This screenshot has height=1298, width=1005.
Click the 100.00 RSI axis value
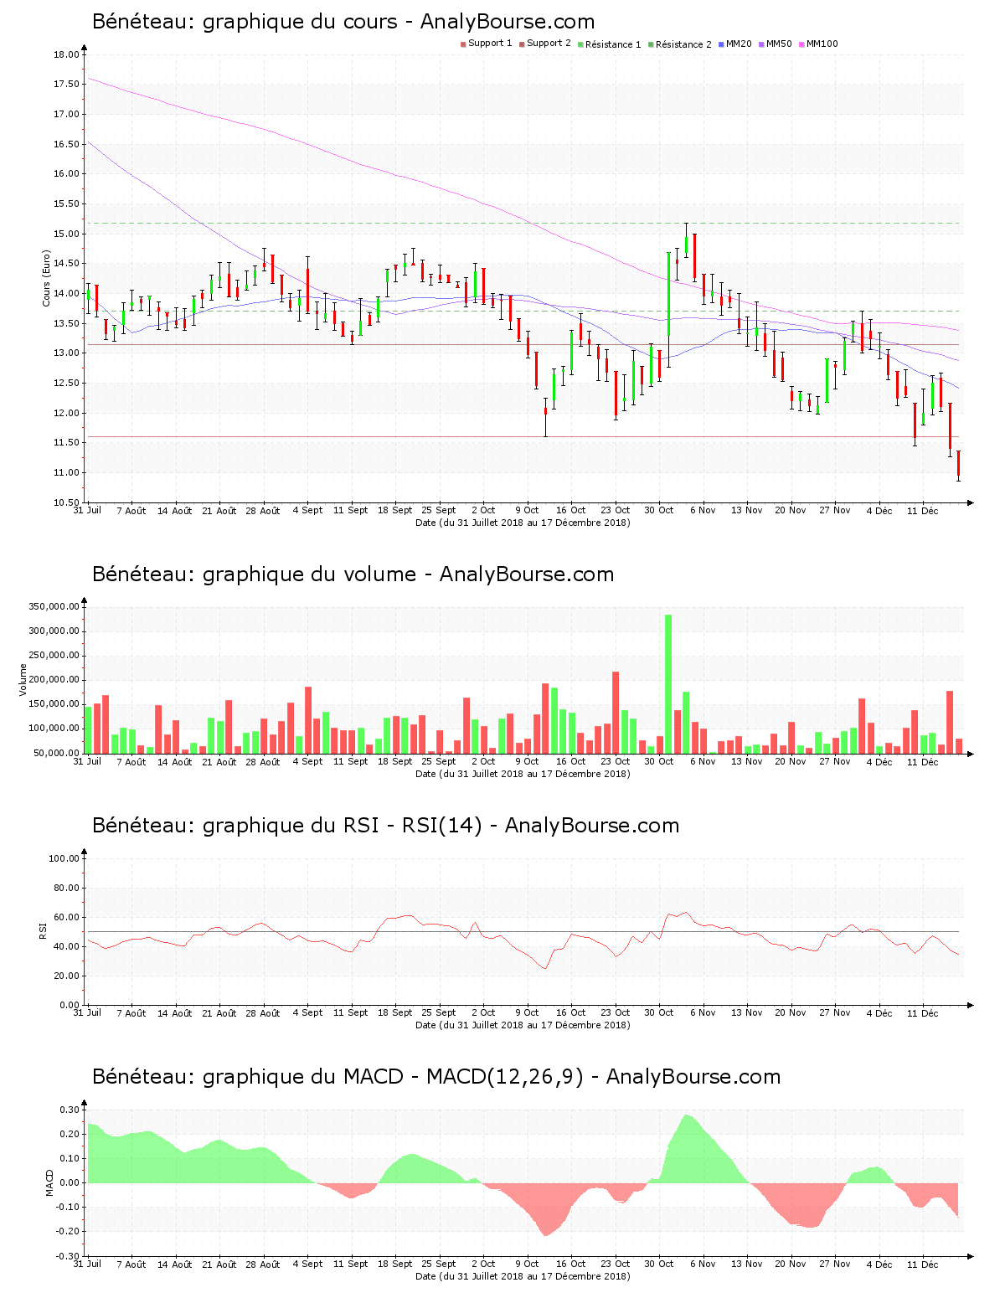tap(64, 858)
